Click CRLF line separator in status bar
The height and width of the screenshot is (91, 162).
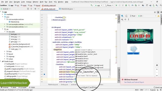141,90
